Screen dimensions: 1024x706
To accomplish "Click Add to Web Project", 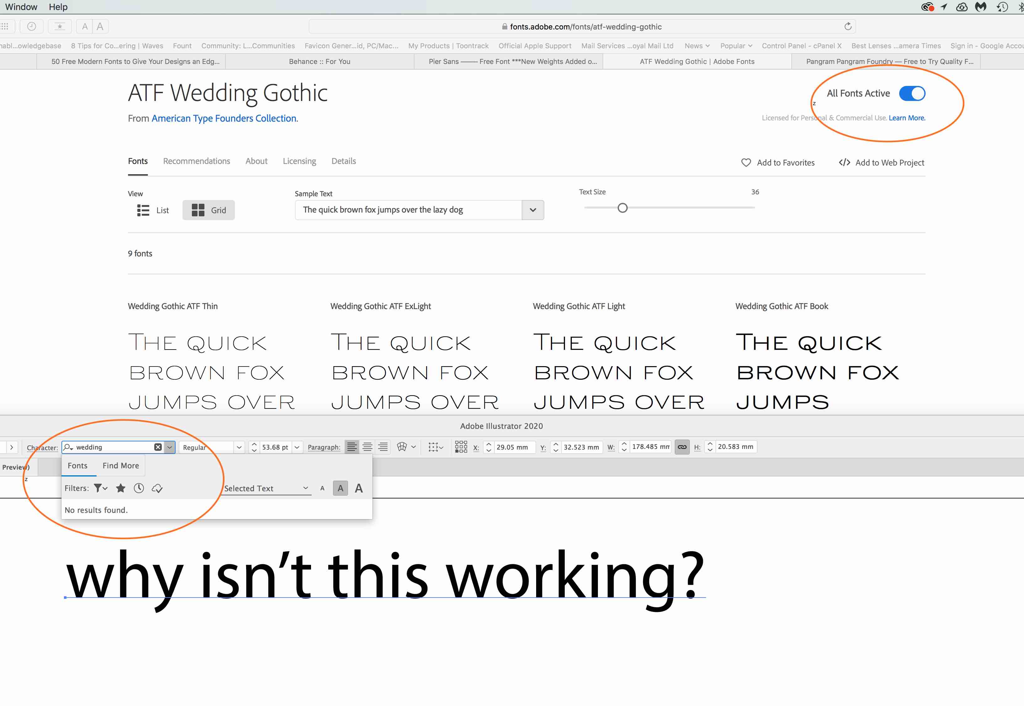I will pos(881,163).
